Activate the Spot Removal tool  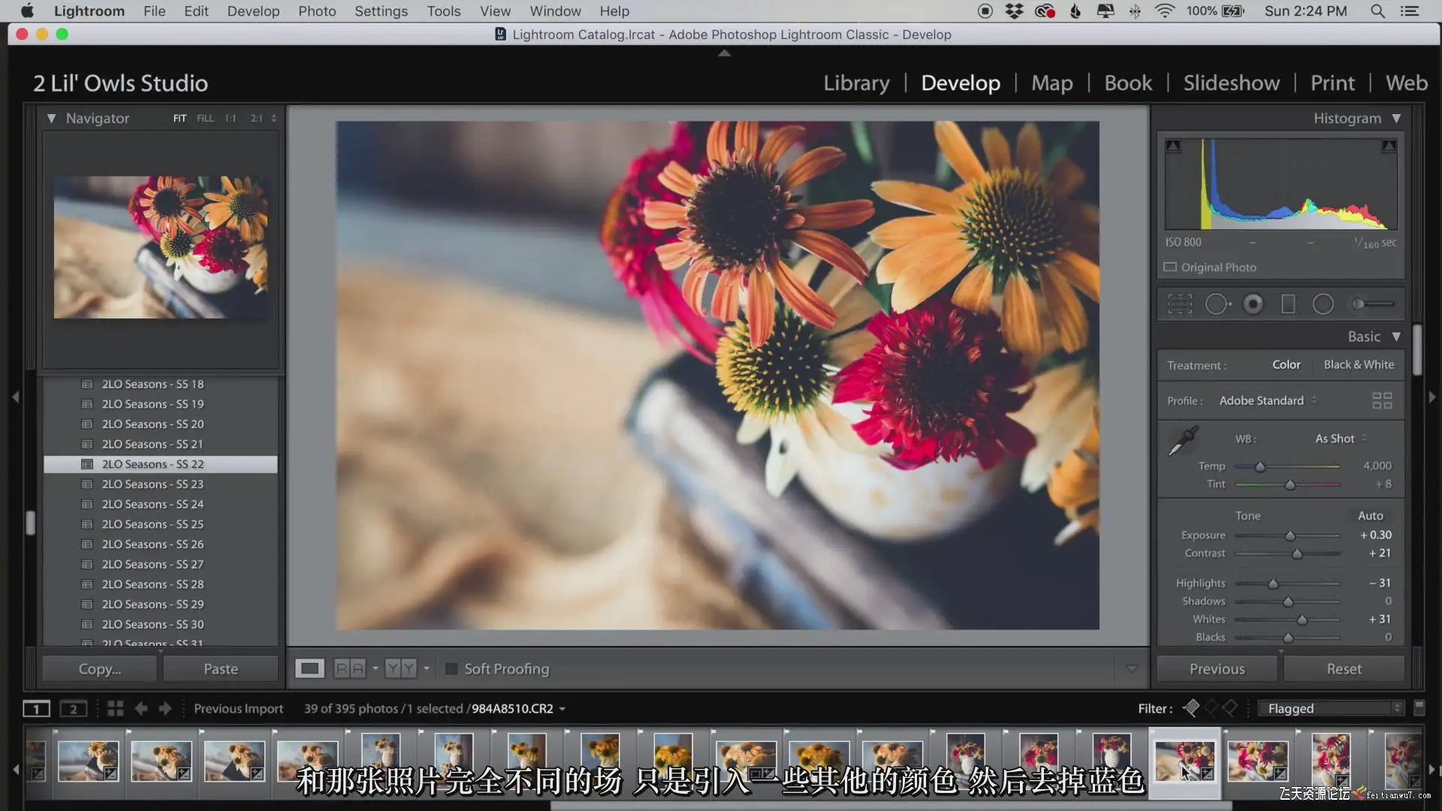[1217, 304]
